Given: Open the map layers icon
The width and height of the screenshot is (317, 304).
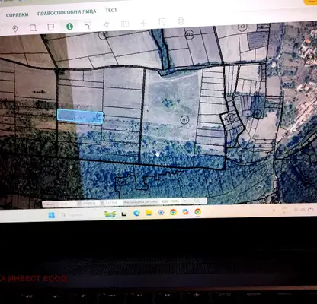Looking at the screenshot, I should [x=125, y=24].
